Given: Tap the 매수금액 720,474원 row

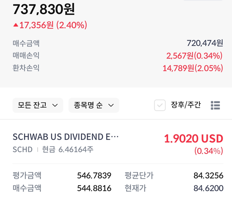Looking at the screenshot, I should [x=118, y=43].
